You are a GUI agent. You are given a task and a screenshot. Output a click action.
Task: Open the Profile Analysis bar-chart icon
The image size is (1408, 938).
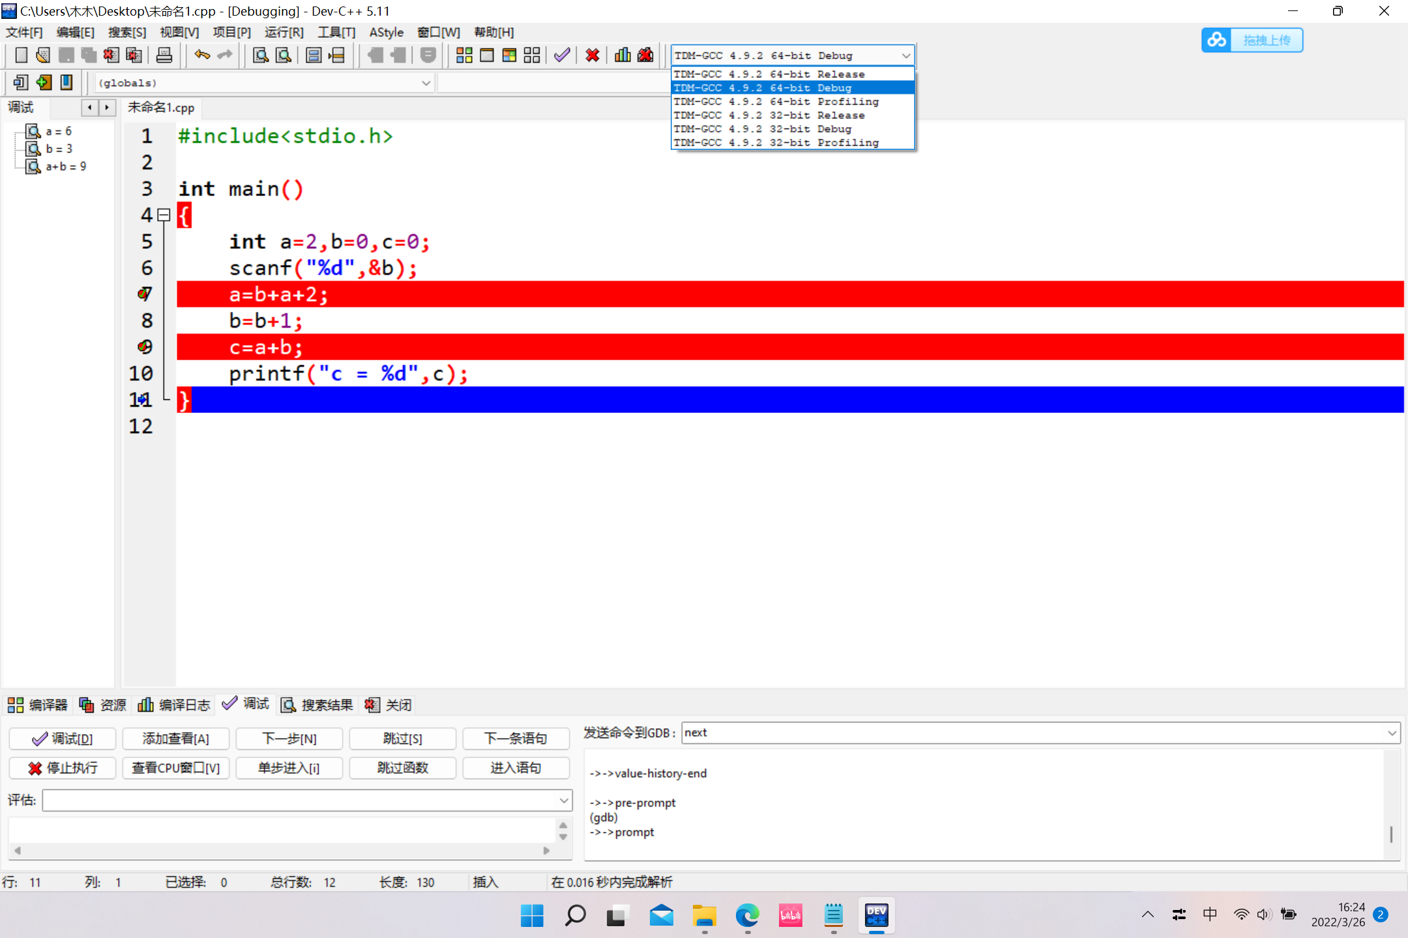click(623, 55)
